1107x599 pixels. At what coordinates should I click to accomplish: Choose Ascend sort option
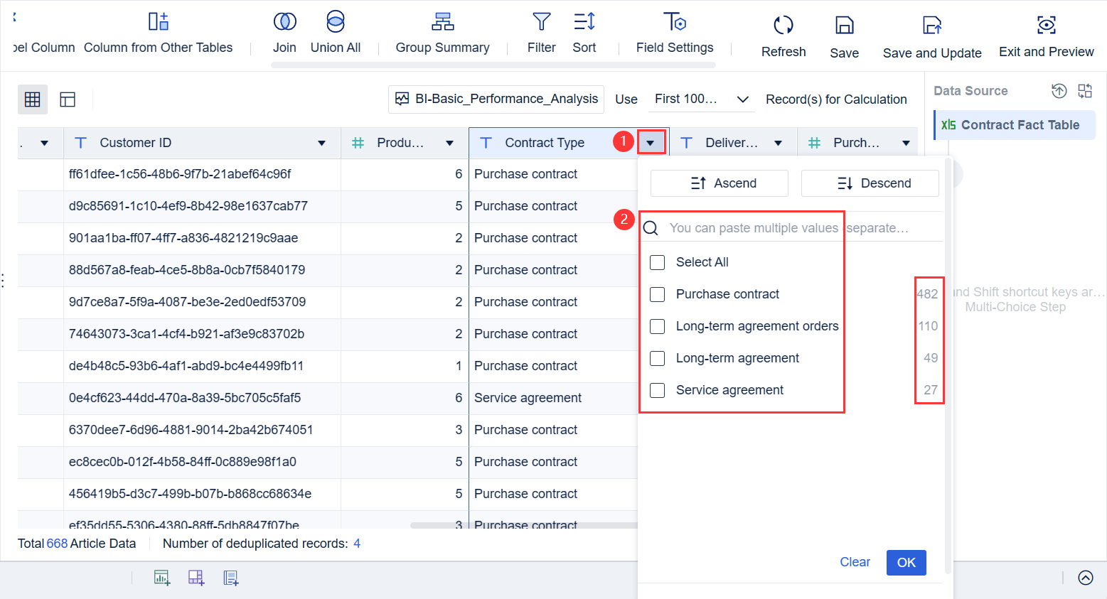click(x=719, y=183)
